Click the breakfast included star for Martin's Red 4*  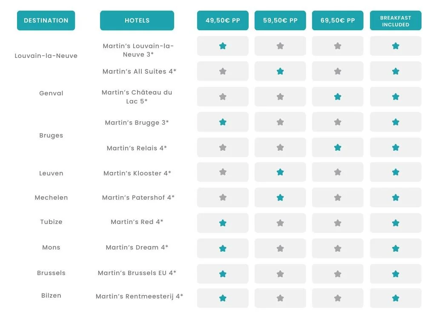396,223
